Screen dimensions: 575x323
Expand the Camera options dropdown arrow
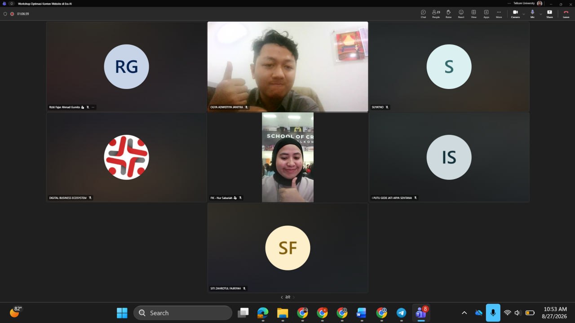click(523, 14)
